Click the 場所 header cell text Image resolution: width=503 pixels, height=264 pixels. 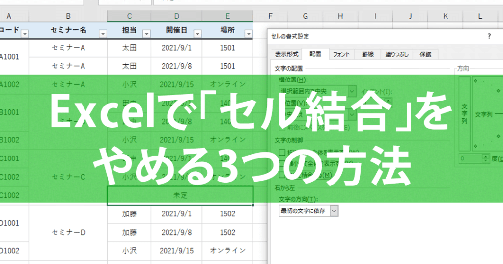pyautogui.click(x=227, y=30)
